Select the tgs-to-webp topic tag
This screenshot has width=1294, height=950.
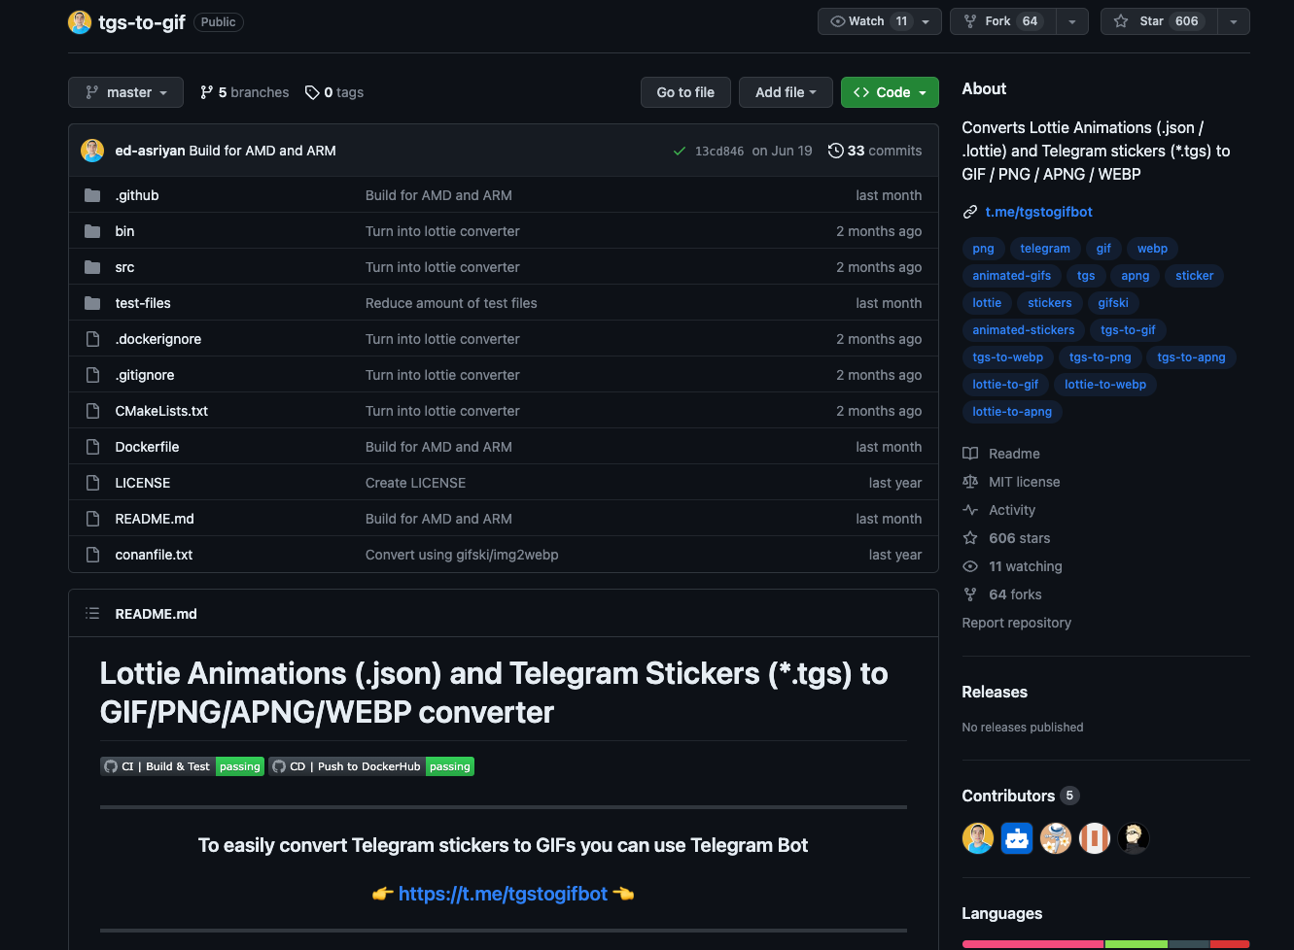pos(1007,357)
